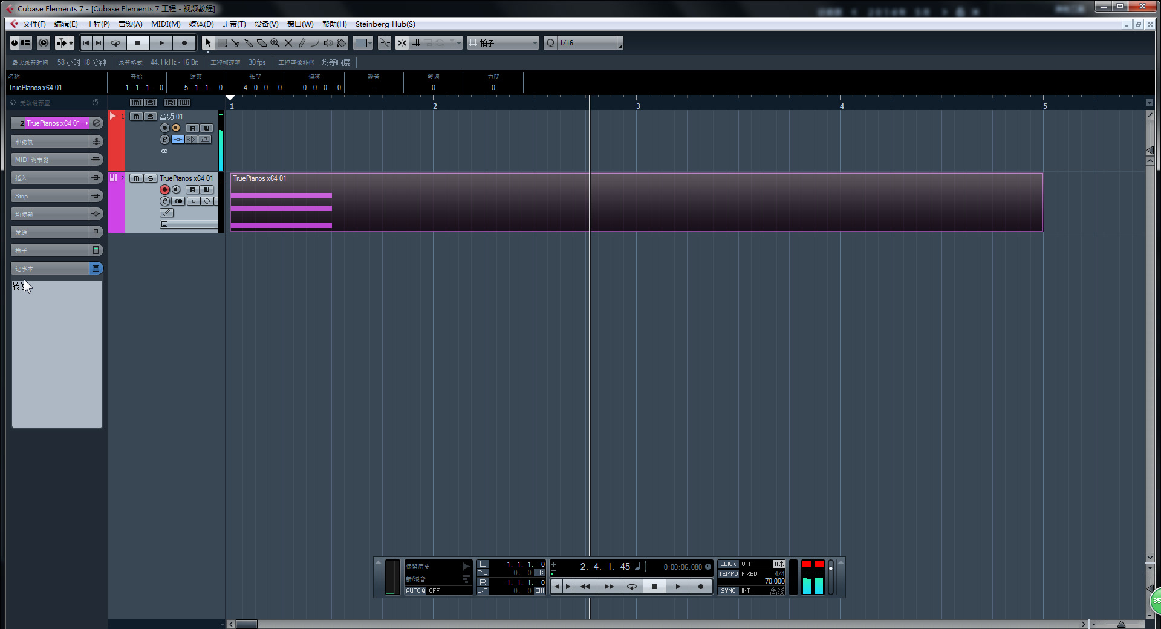Mute the TruePianos x64 01 track
This screenshot has width=1161, height=629.
point(137,178)
